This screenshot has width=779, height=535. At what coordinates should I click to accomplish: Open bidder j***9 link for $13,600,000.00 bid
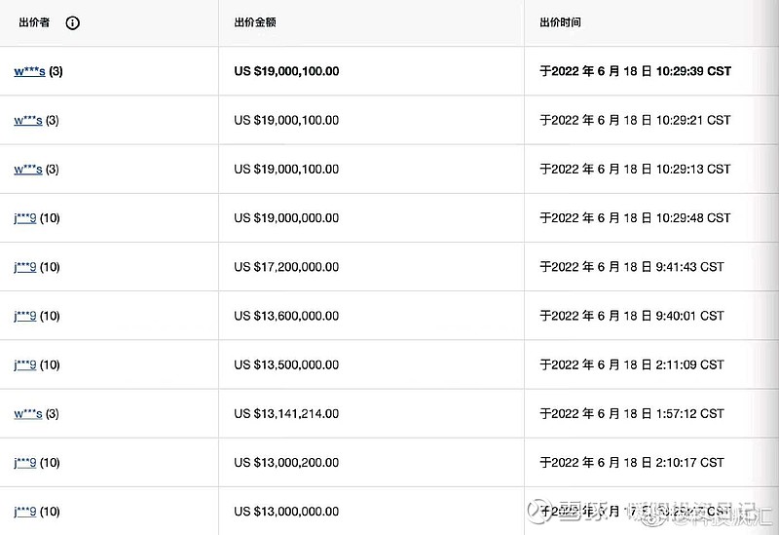click(25, 316)
